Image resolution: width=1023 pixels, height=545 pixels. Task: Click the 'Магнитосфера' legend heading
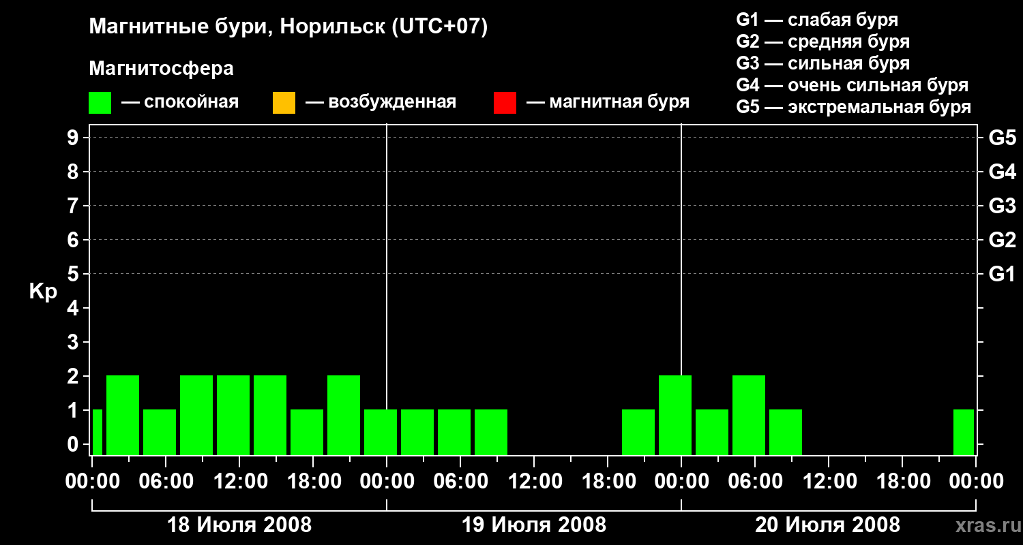[x=162, y=69]
